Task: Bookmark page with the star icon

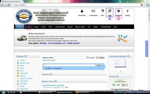Action: [144, 5]
